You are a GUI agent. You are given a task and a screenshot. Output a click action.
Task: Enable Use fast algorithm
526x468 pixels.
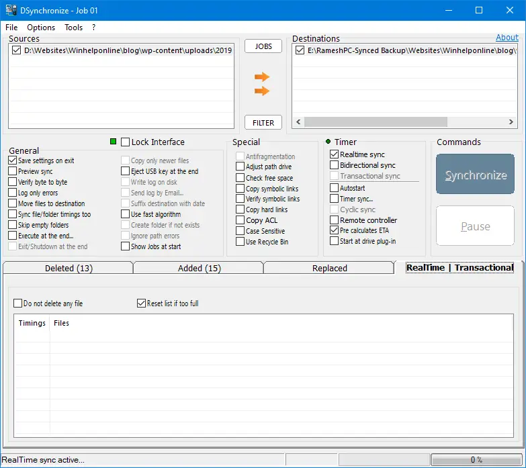click(125, 214)
